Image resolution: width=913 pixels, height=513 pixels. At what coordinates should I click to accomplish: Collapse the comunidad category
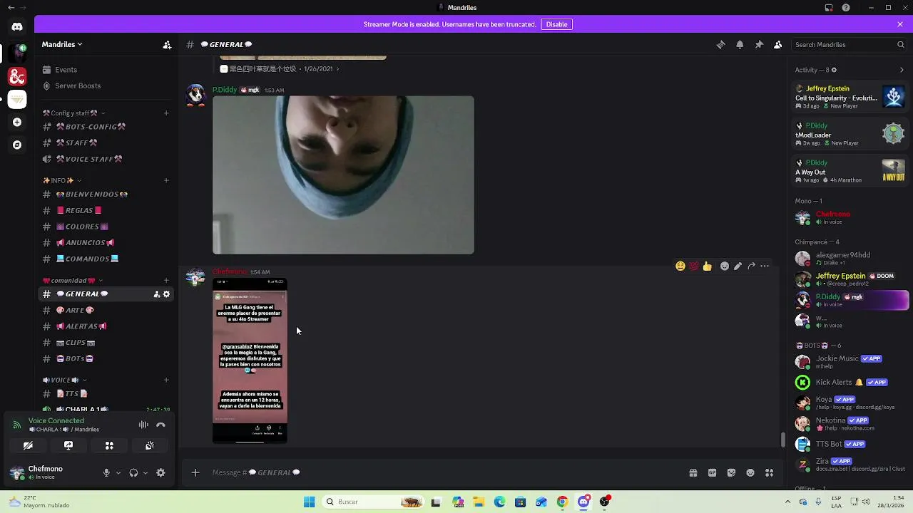(72, 280)
